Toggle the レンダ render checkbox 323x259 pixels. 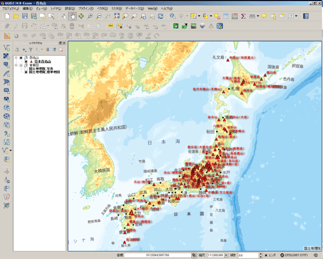click(x=266, y=255)
